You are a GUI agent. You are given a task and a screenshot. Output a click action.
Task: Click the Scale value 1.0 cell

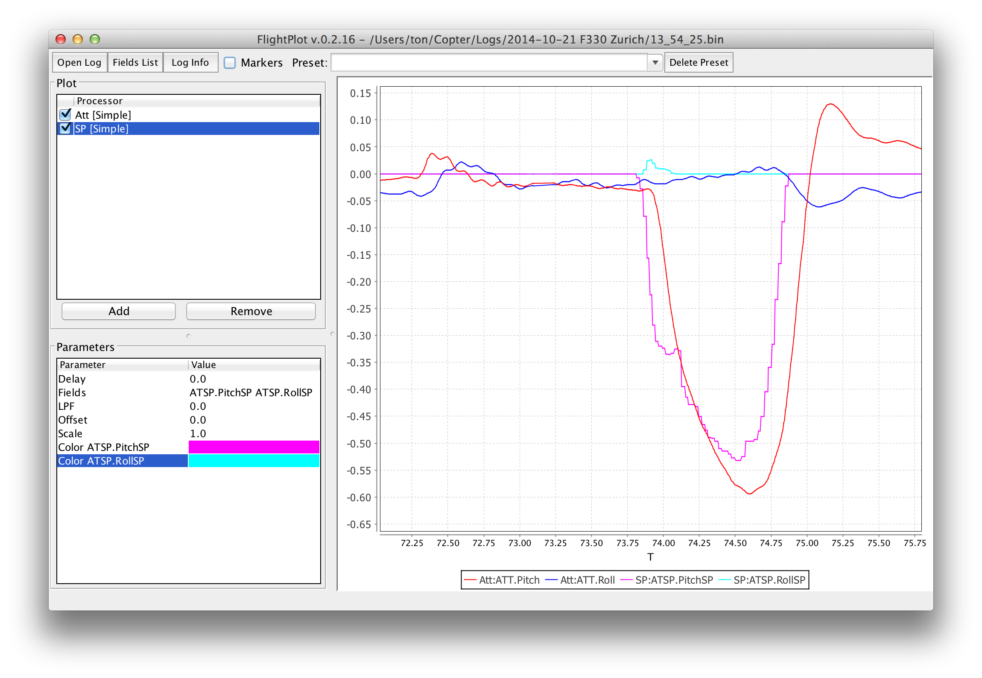click(x=254, y=434)
